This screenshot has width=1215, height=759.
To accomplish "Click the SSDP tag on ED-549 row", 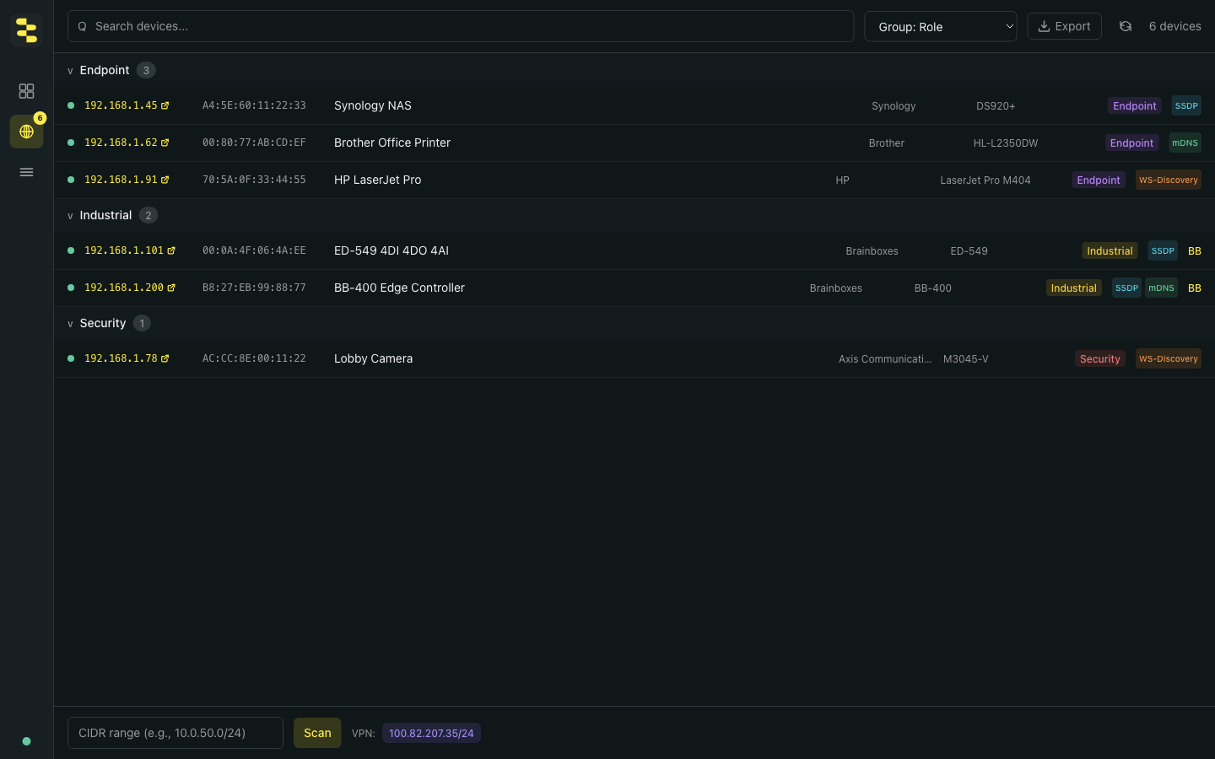I will [1163, 250].
